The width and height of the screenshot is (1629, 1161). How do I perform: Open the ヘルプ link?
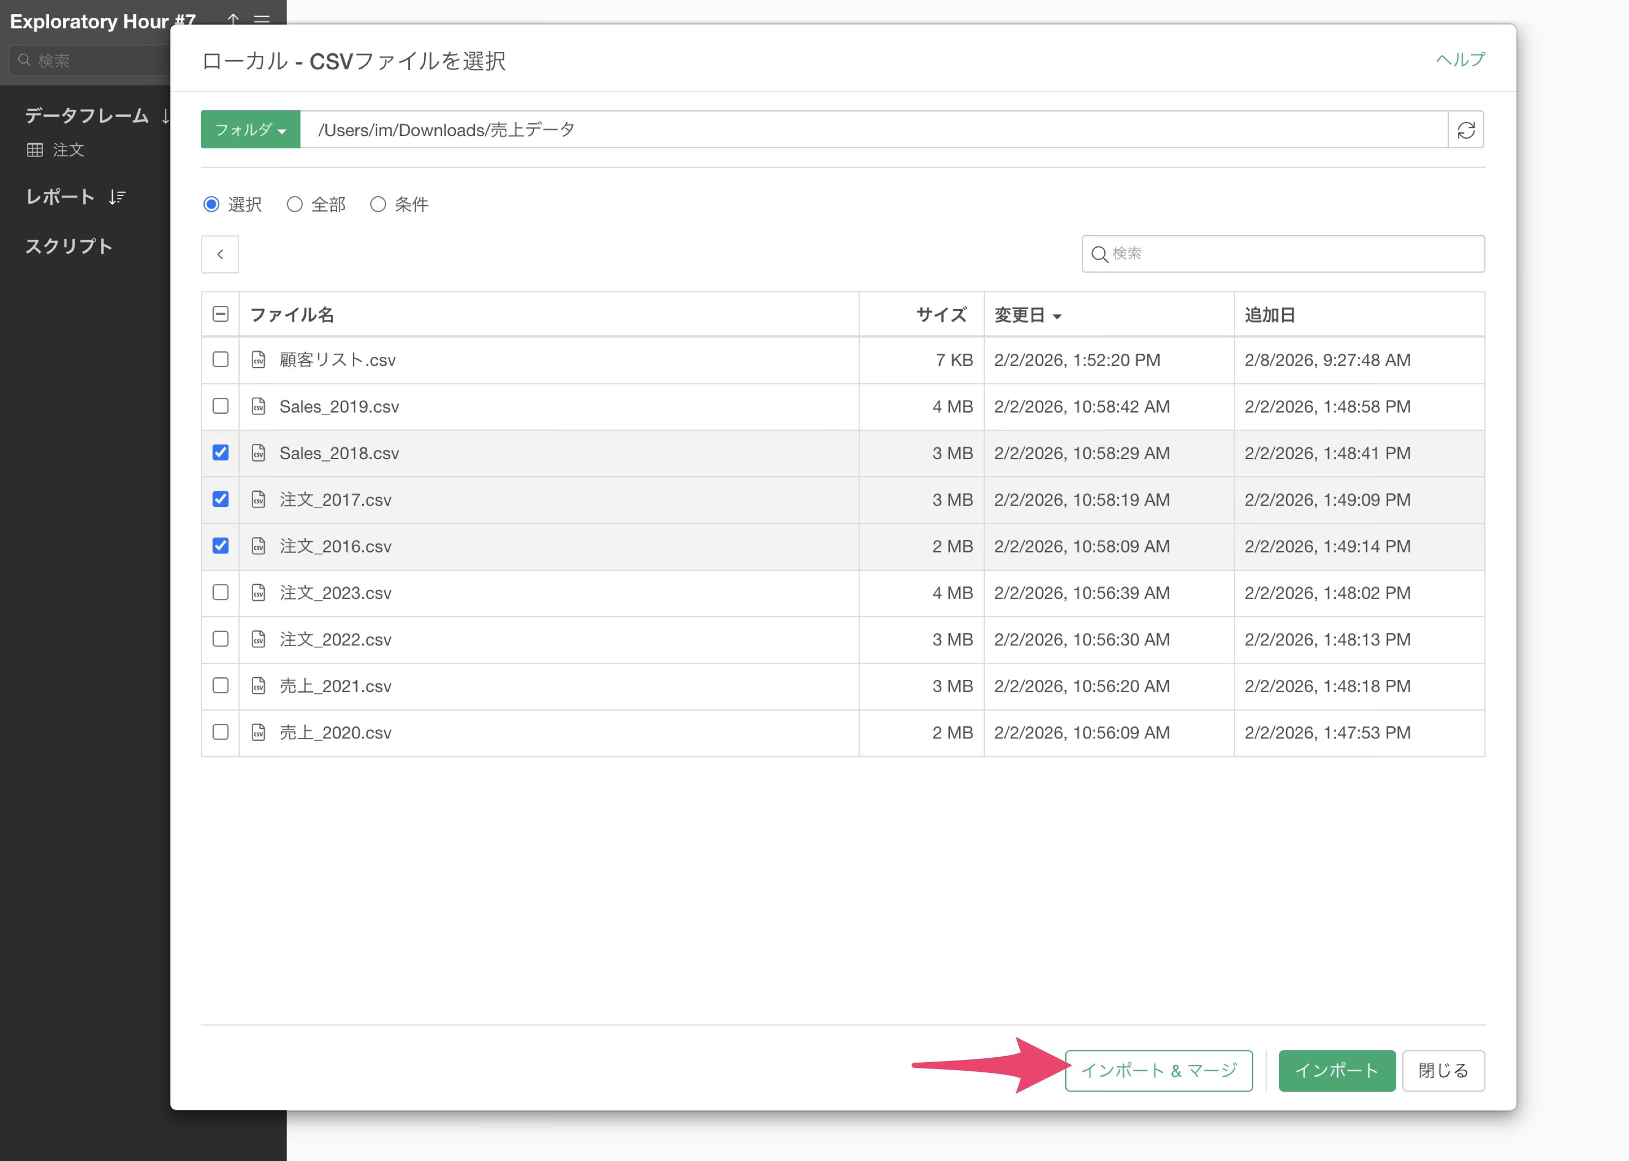1460,59
